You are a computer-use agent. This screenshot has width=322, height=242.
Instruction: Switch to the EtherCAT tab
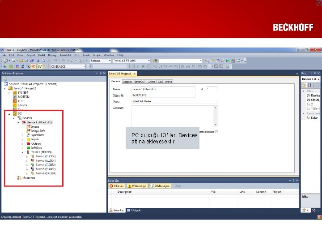pyautogui.click(x=140, y=82)
